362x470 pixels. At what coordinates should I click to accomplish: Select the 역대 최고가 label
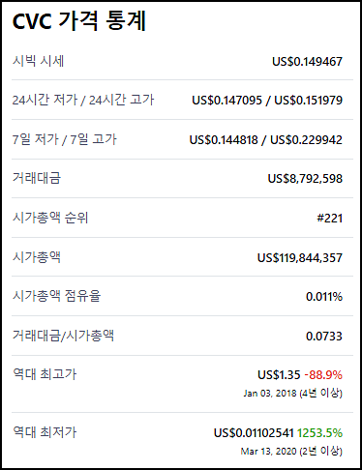[x=45, y=374]
